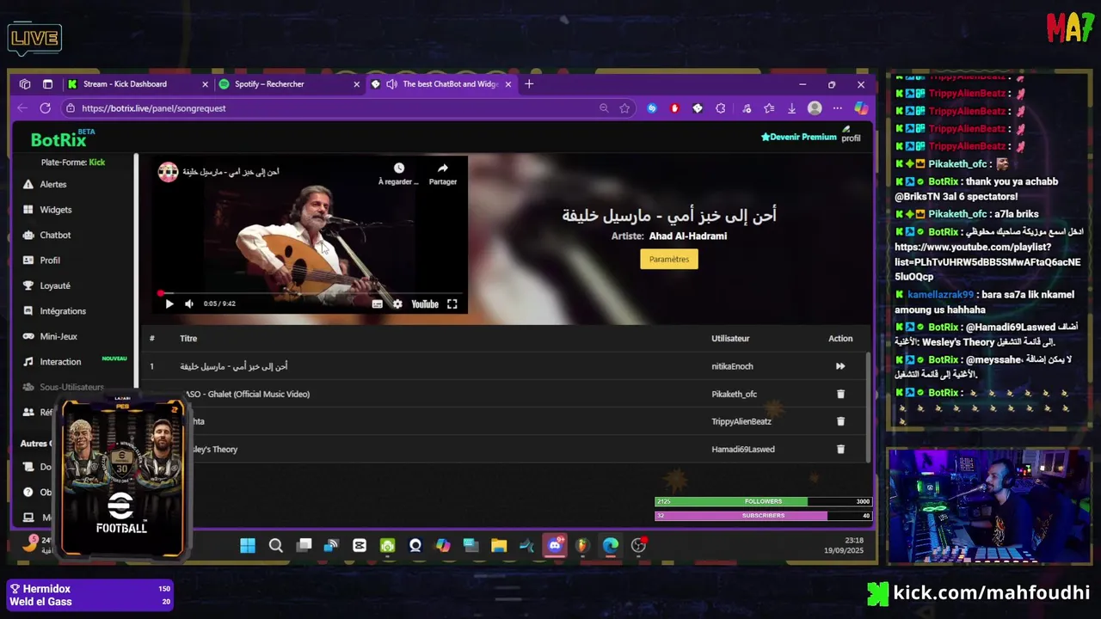The image size is (1101, 619).
Task: Click the zoom magnifier in address bar
Action: (603, 108)
